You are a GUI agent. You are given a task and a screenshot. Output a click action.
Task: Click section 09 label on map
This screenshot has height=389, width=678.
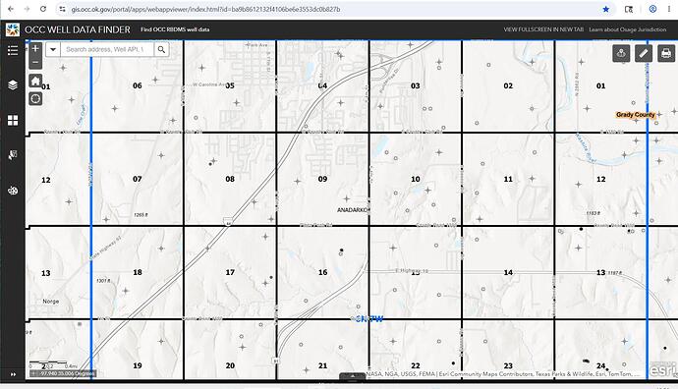pos(322,179)
